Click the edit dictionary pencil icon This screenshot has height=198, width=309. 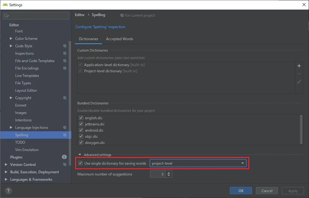coord(299,82)
